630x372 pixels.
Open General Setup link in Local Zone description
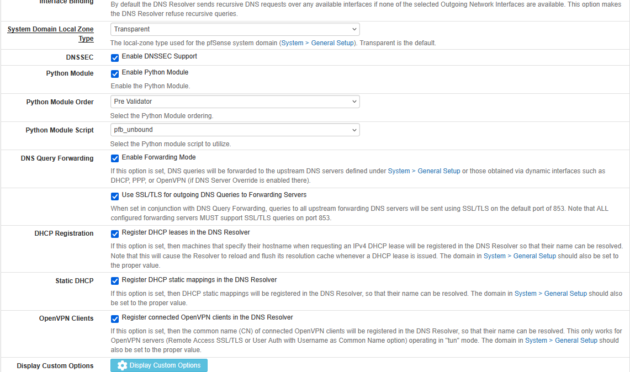(317, 43)
